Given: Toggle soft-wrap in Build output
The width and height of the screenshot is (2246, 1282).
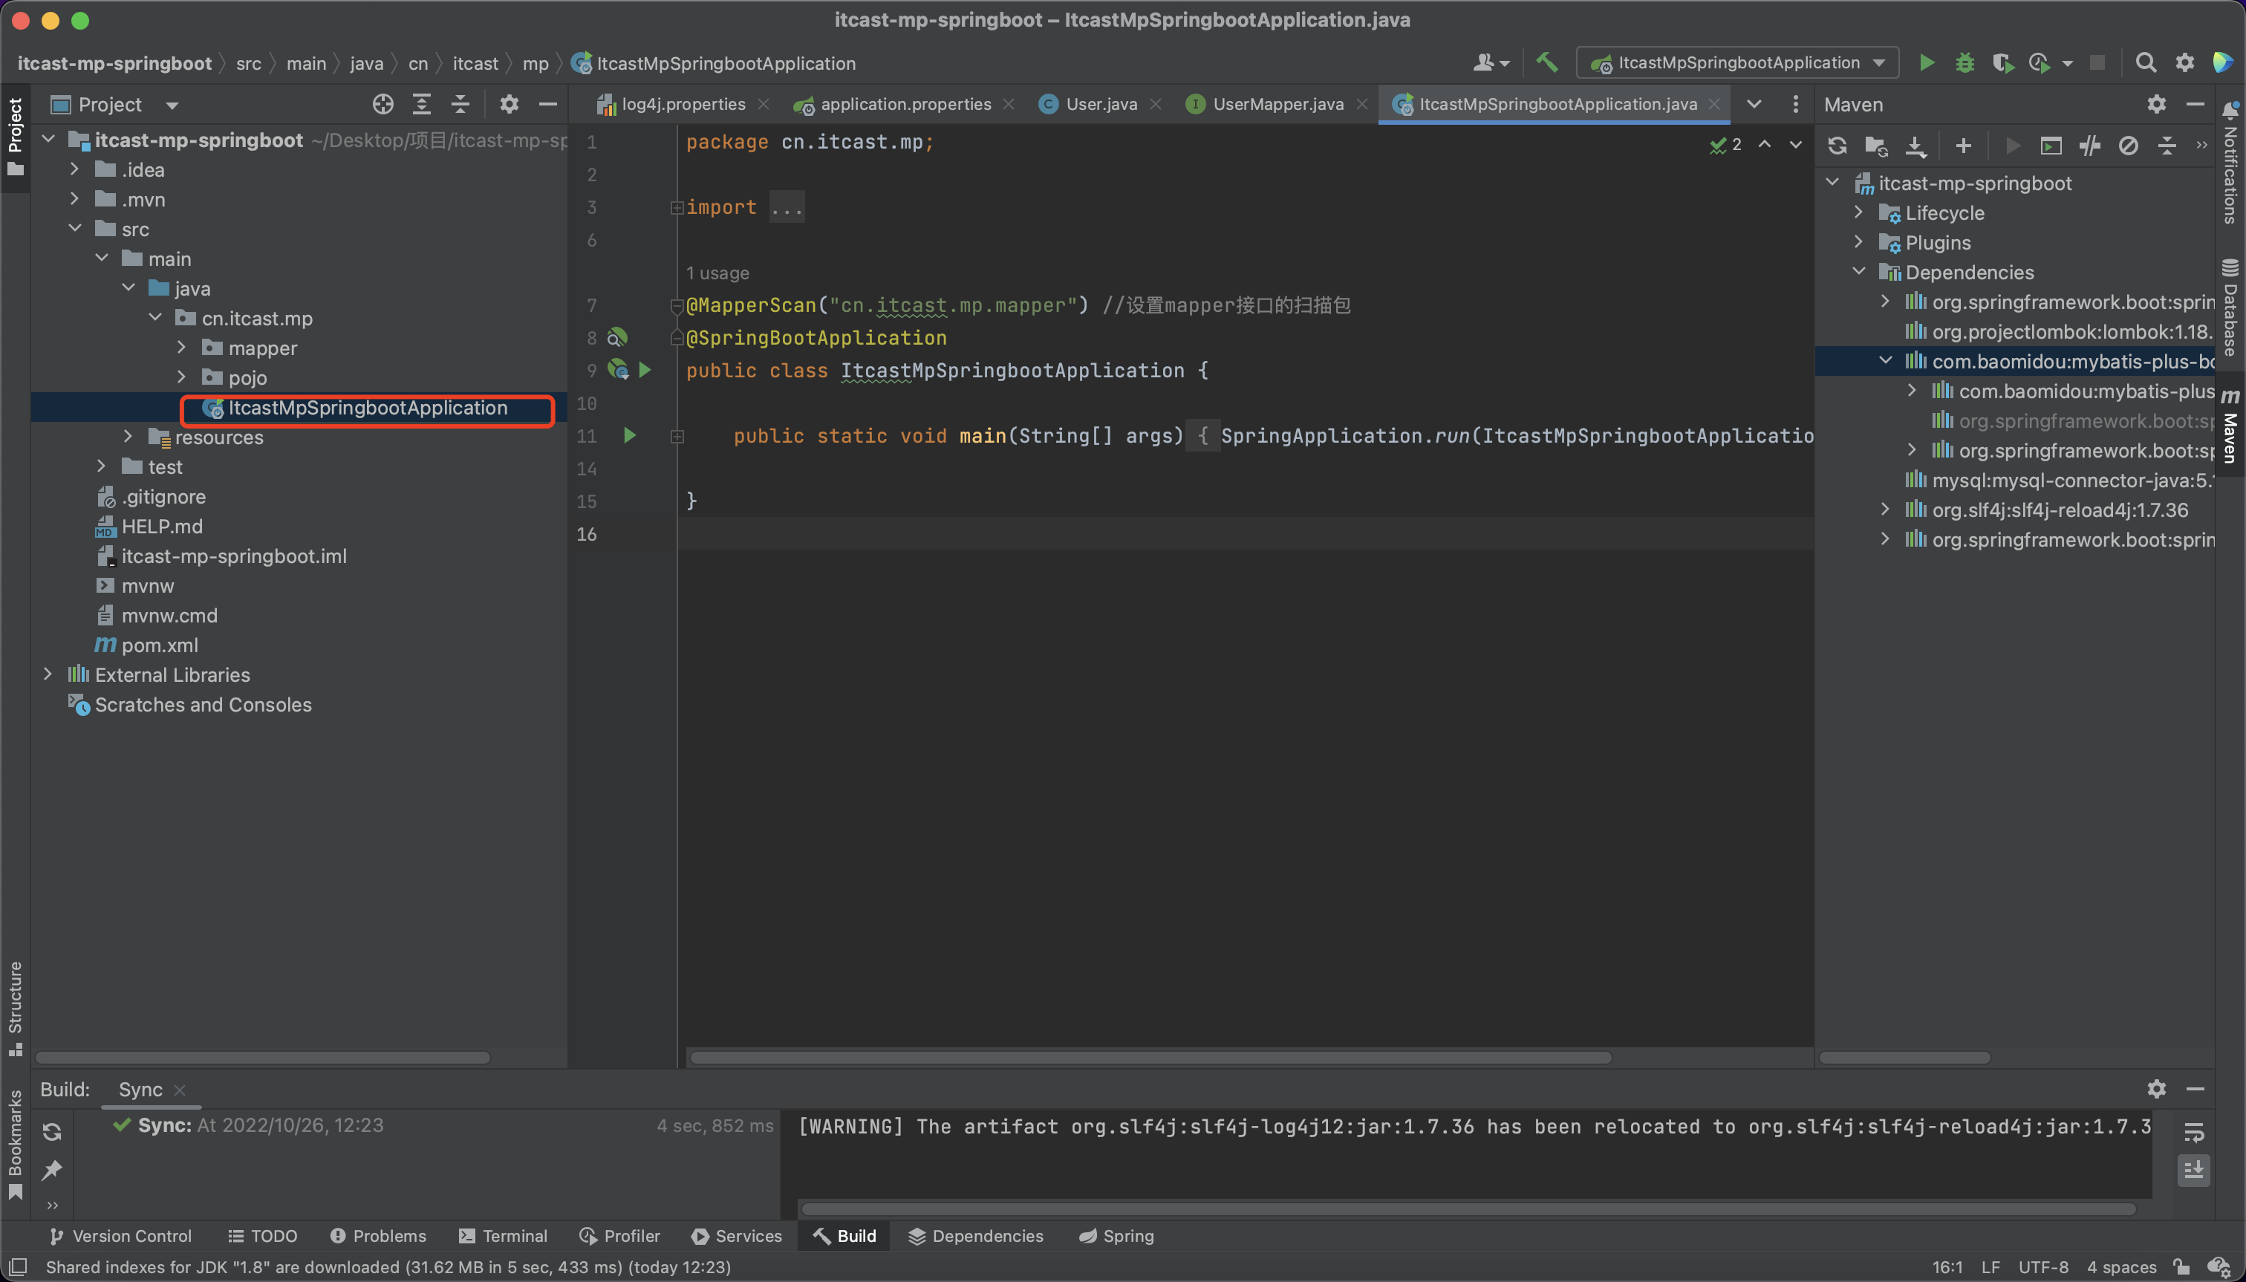Looking at the screenshot, I should (2193, 1132).
